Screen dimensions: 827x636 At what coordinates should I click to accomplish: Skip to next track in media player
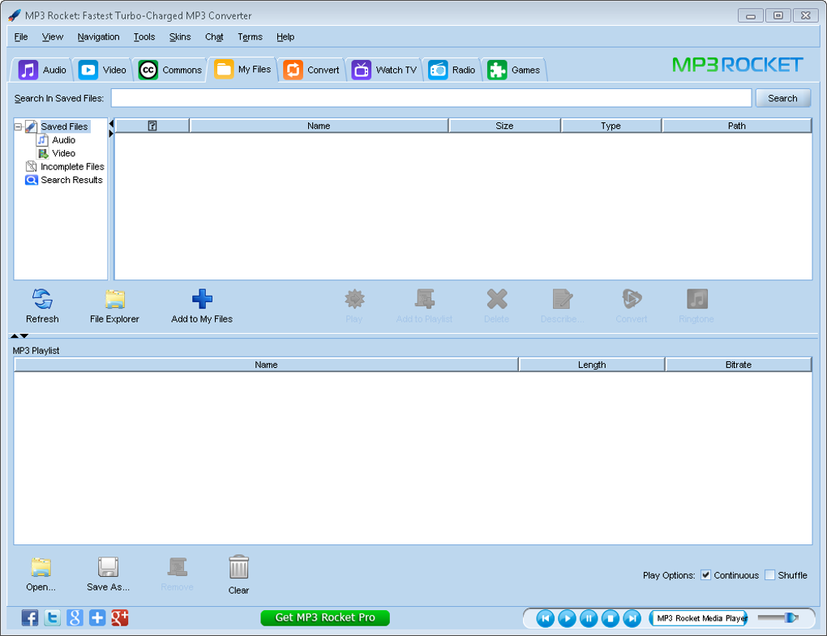coord(632,618)
